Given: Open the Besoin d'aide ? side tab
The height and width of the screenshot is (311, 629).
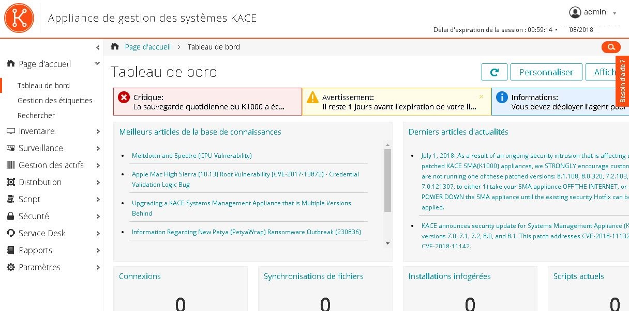Looking at the screenshot, I should (622, 81).
